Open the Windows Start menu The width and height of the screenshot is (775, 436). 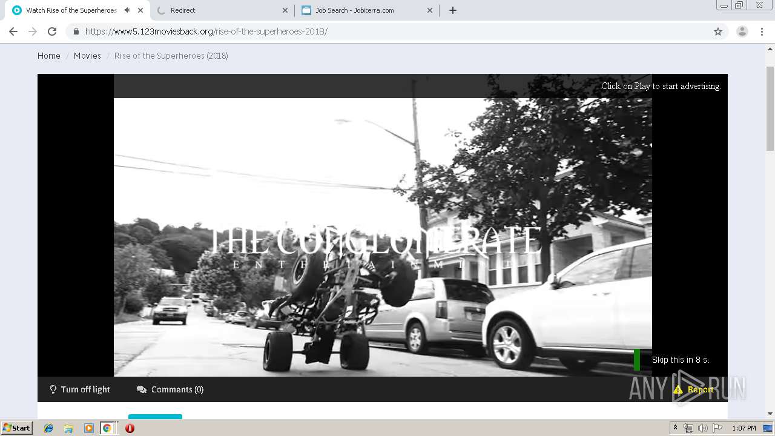16,428
